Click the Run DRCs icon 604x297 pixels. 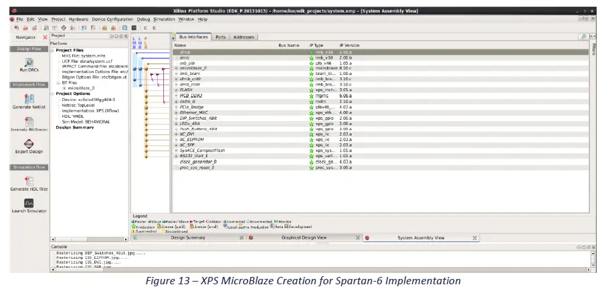pyautogui.click(x=29, y=62)
